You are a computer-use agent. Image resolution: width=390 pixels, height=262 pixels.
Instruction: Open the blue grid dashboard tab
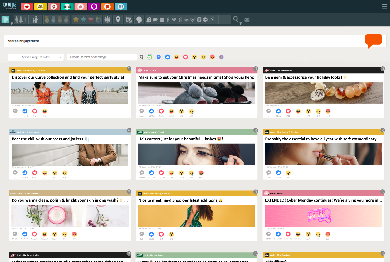(121, 6)
